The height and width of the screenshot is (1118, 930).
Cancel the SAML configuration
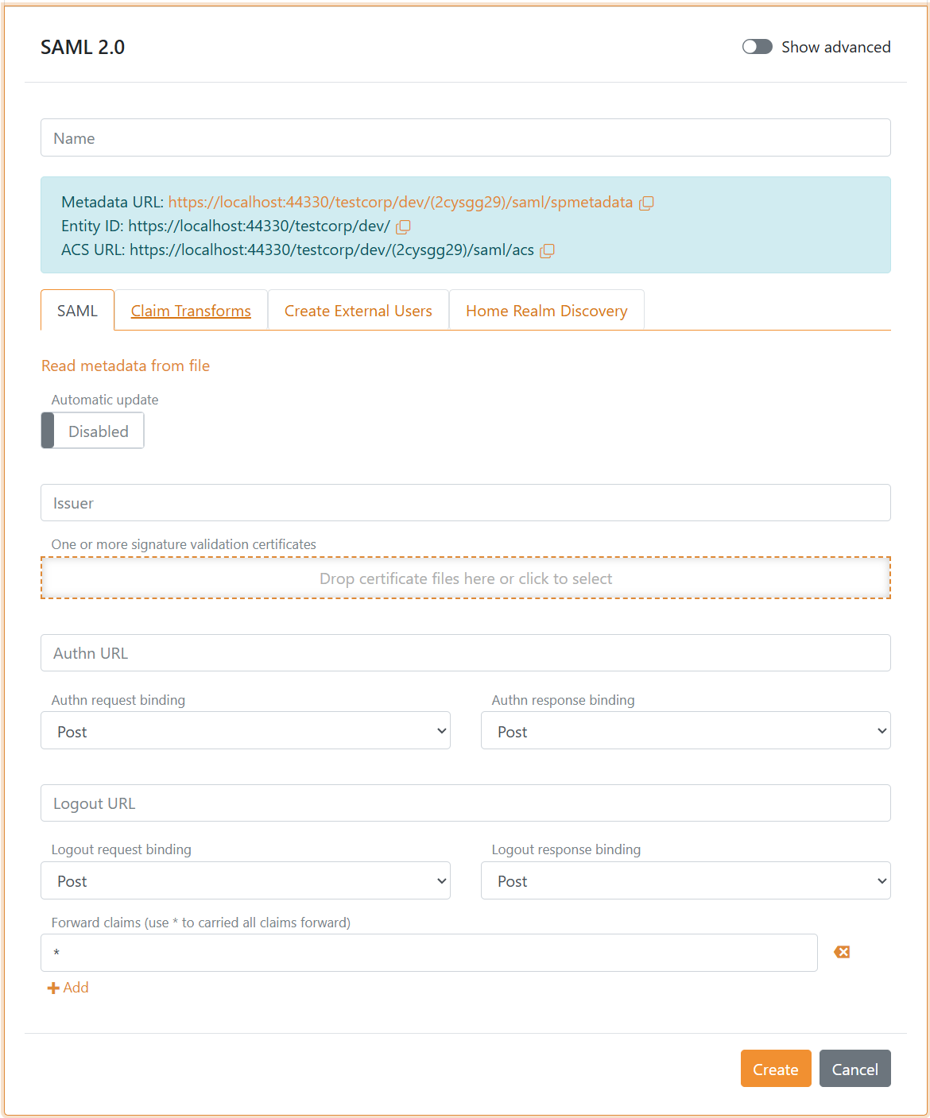pyautogui.click(x=854, y=1068)
